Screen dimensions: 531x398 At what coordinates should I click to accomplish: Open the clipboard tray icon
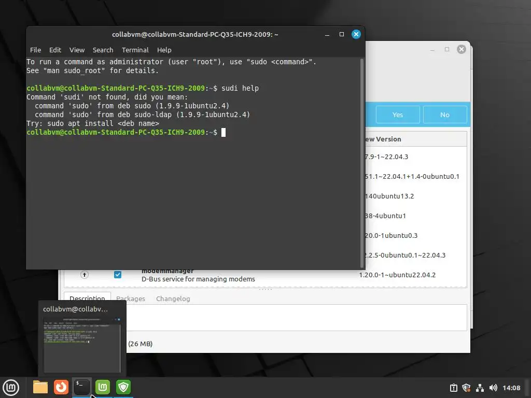[453, 388]
